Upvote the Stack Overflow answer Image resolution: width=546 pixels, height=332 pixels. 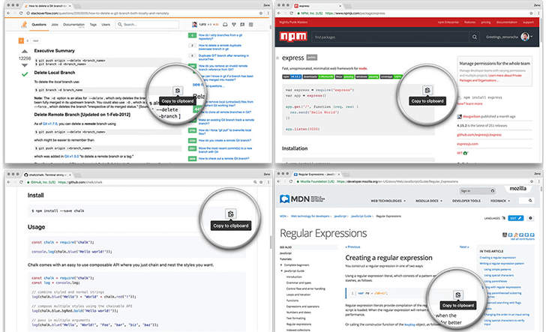coord(25,49)
